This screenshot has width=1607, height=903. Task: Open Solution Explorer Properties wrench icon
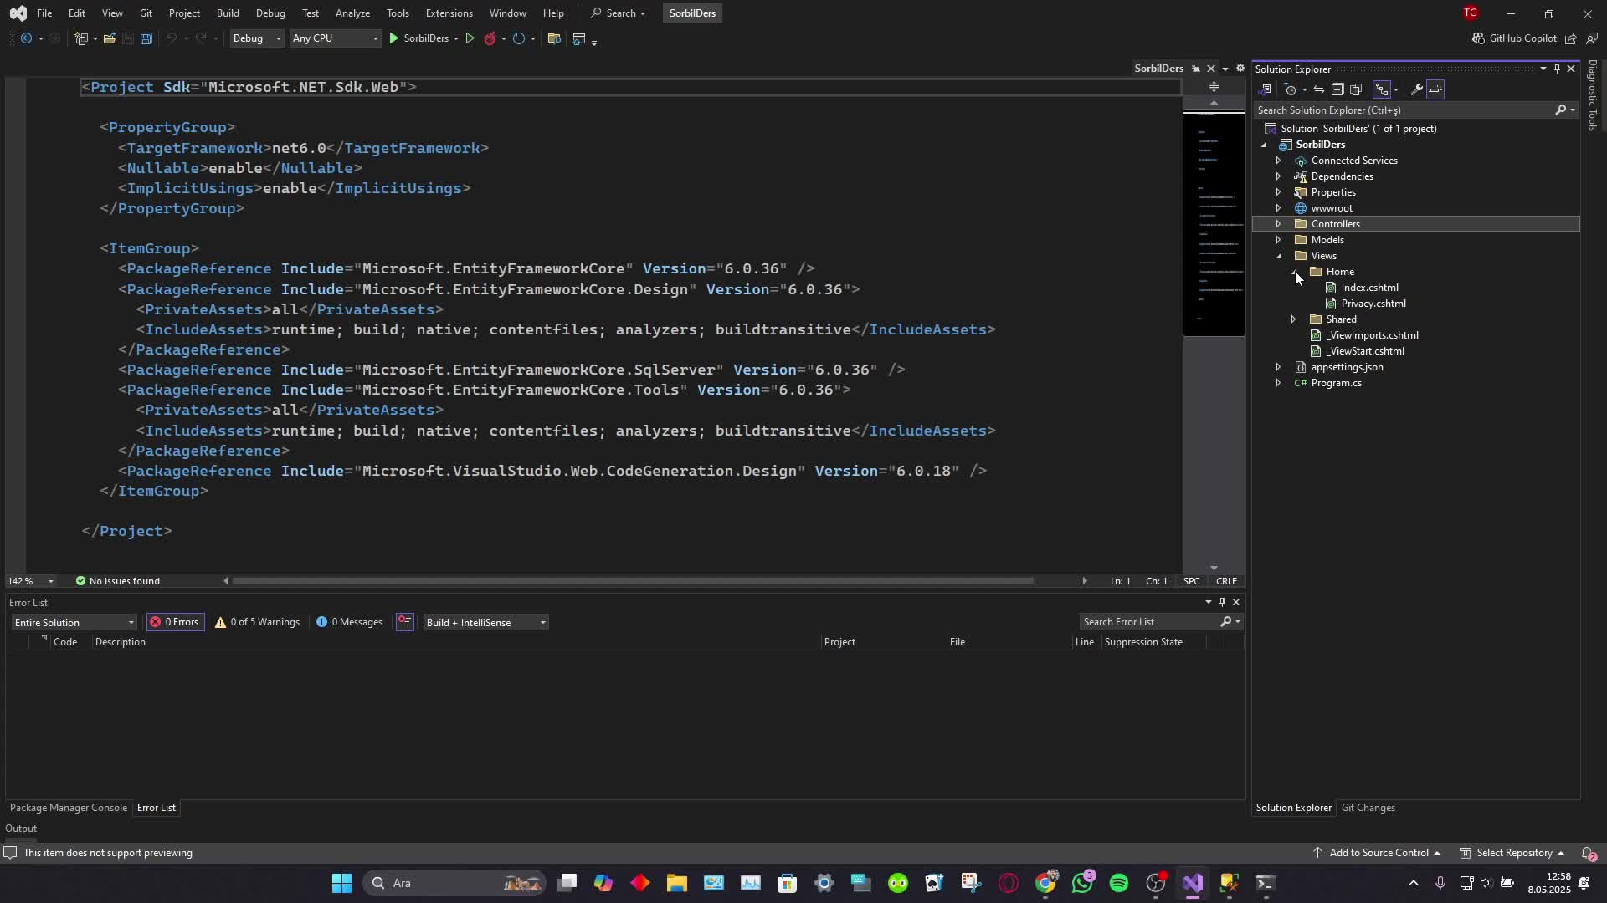1416,89
